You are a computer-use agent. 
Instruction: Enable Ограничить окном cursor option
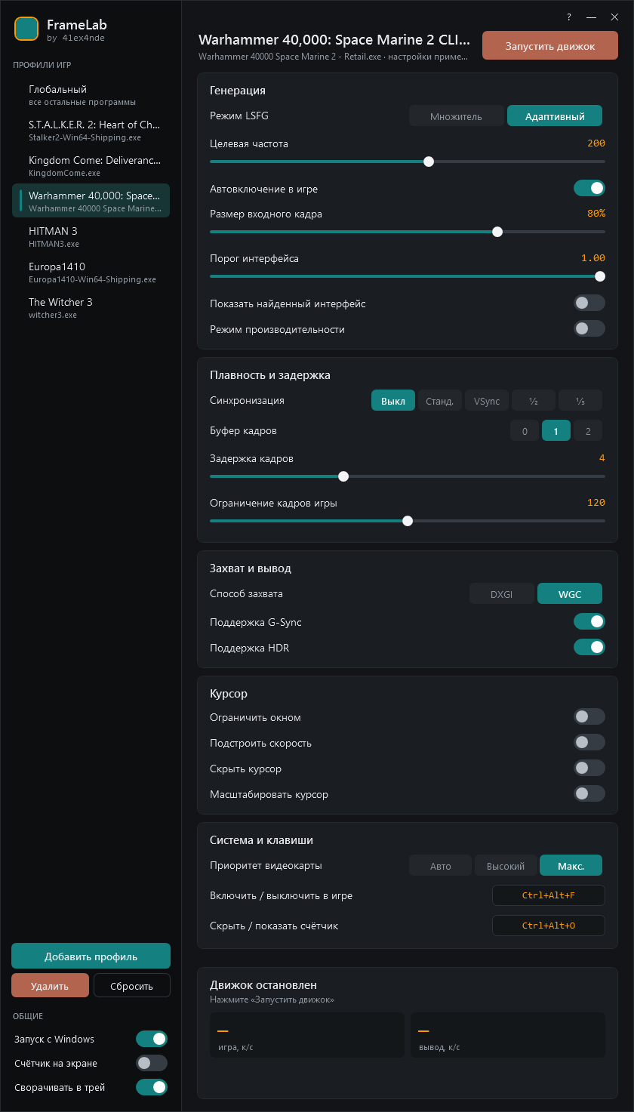(x=589, y=716)
